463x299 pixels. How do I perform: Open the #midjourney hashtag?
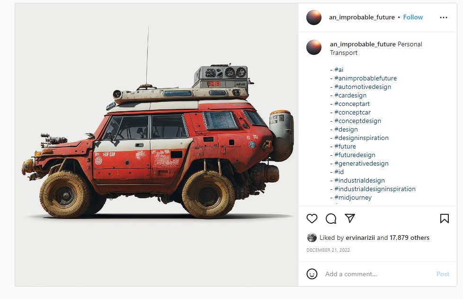pyautogui.click(x=353, y=197)
